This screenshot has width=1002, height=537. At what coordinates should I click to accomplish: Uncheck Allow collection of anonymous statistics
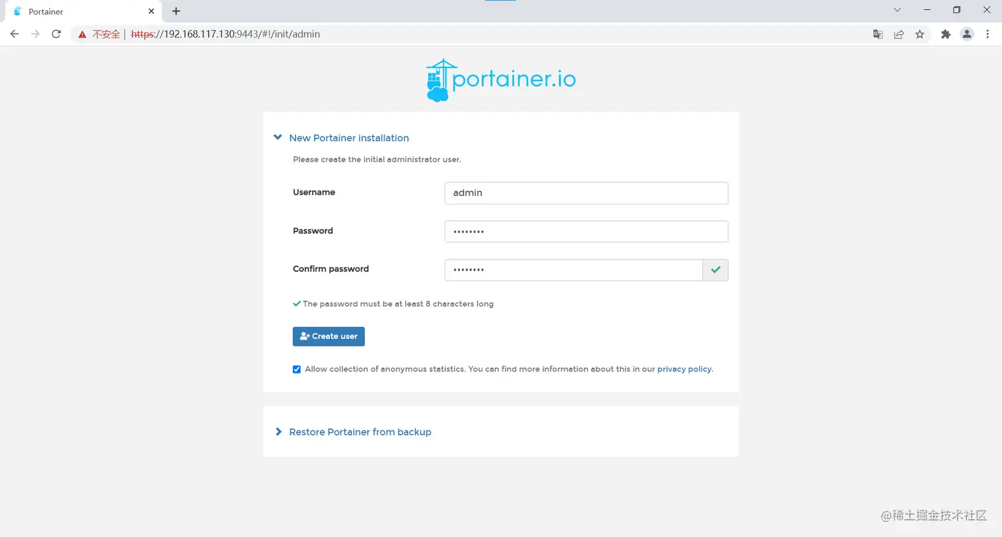[x=297, y=369]
